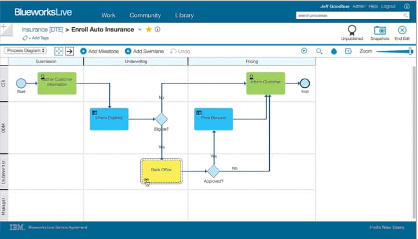This screenshot has width=418, height=239.
Task: Select the CSR swimlane label
Action: point(3,84)
